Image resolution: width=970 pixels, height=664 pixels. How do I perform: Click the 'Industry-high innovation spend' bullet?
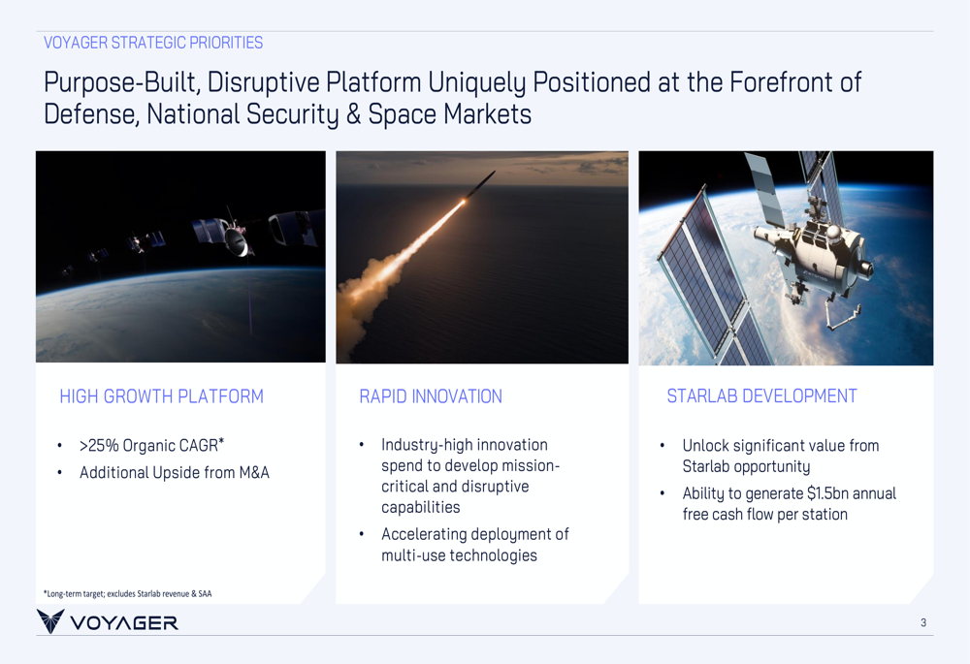[470, 475]
